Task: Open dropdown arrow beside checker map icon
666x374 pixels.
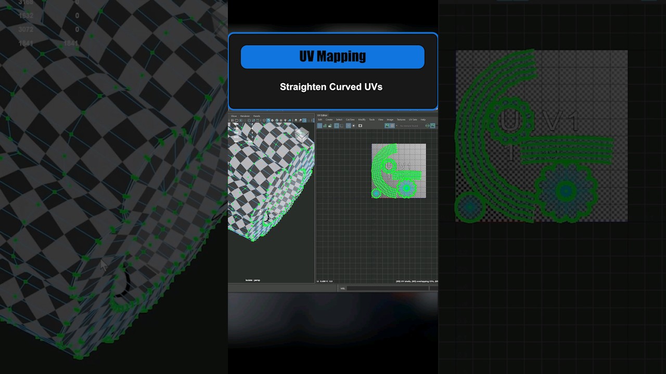Action: coord(396,126)
